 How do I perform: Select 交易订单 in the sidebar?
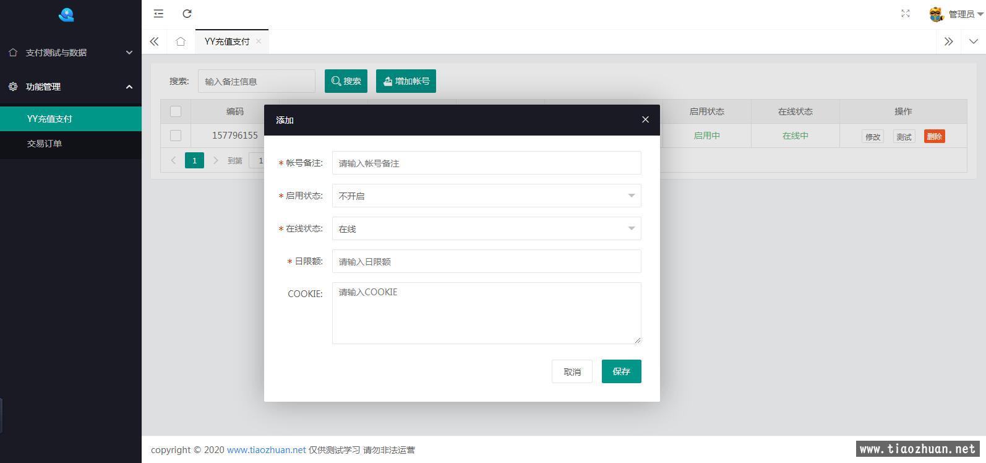45,144
